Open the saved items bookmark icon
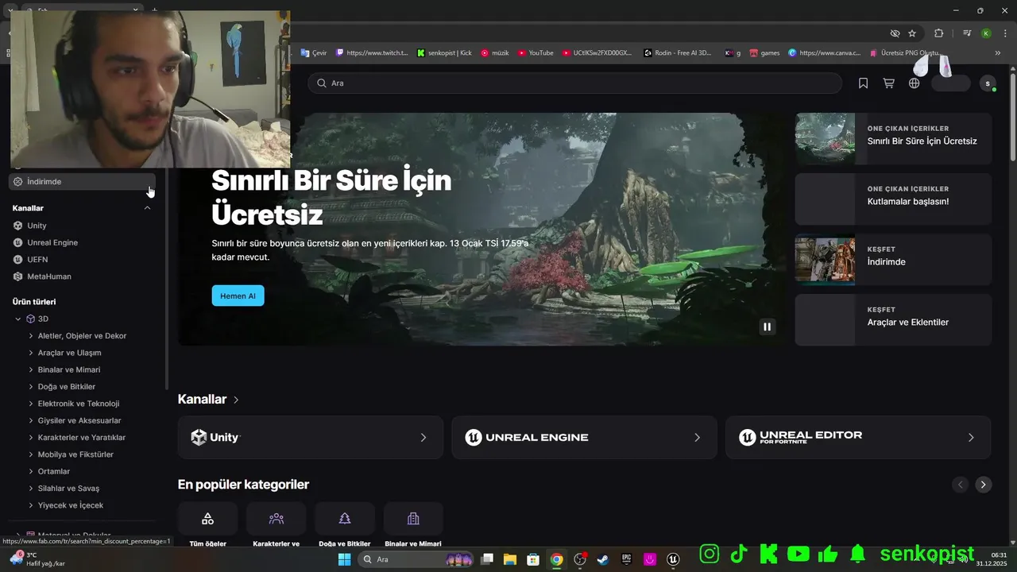Image resolution: width=1017 pixels, height=572 pixels. pos(863,83)
